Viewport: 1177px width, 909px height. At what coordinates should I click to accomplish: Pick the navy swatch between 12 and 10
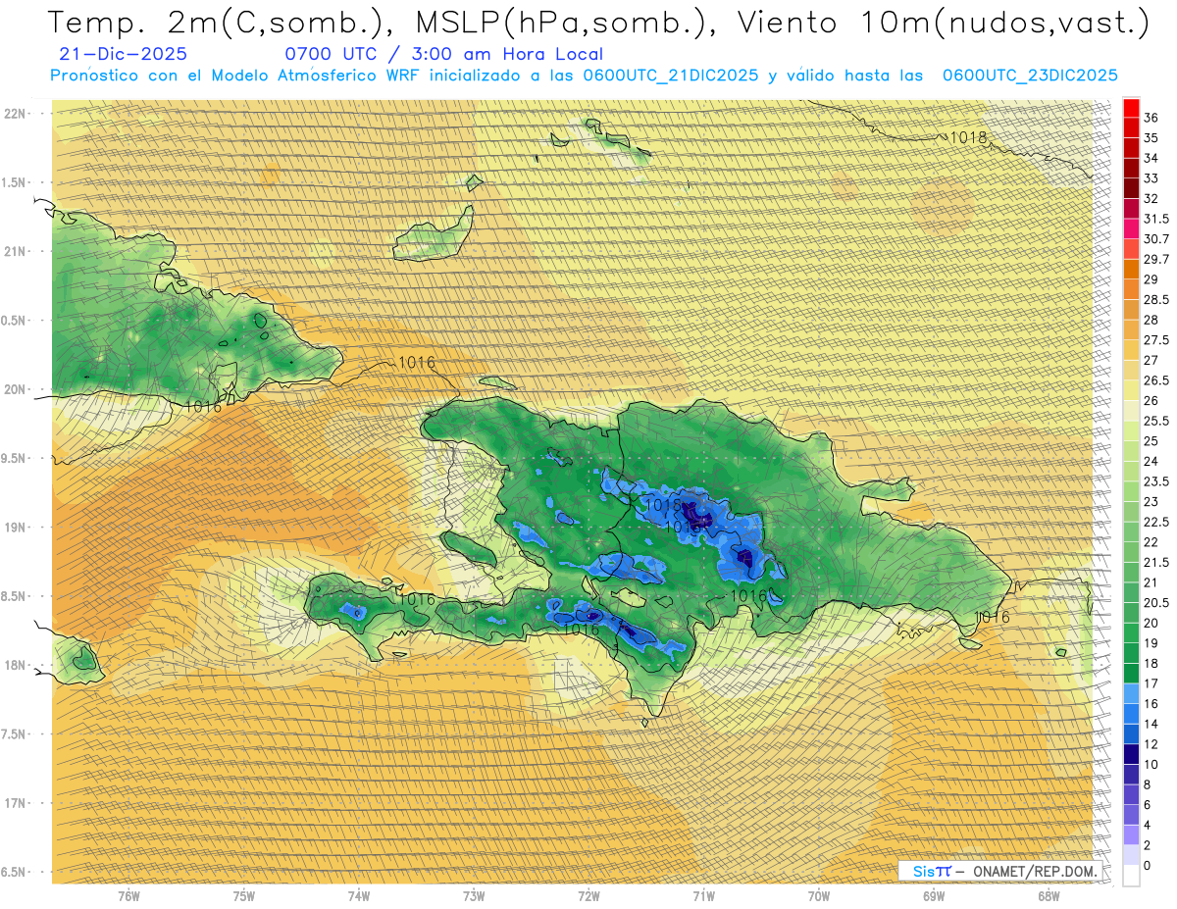pos(1131,755)
